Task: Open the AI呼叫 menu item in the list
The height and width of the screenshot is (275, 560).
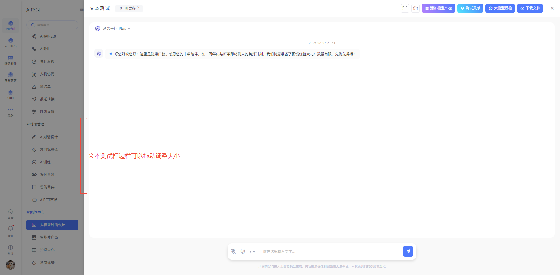Action: (52, 49)
